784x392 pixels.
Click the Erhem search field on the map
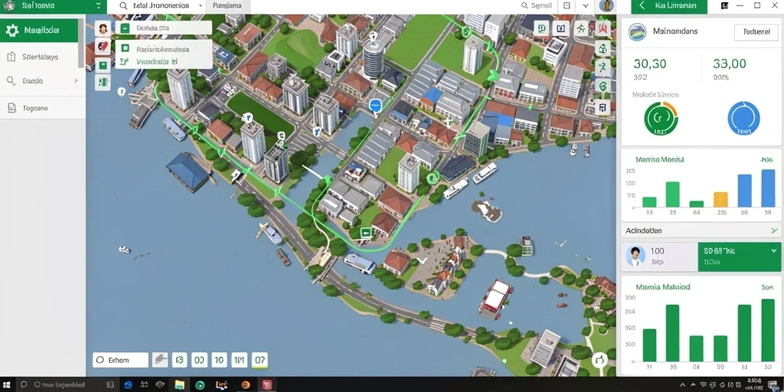click(120, 360)
